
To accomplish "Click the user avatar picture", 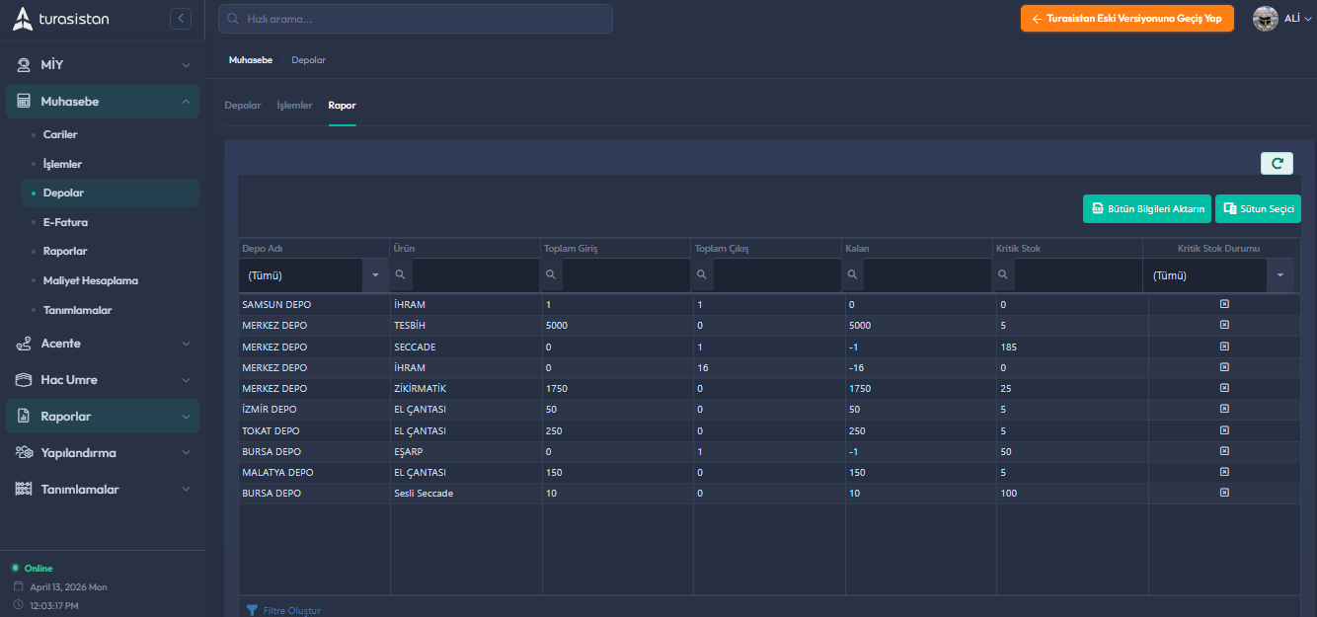I will click(x=1266, y=19).
